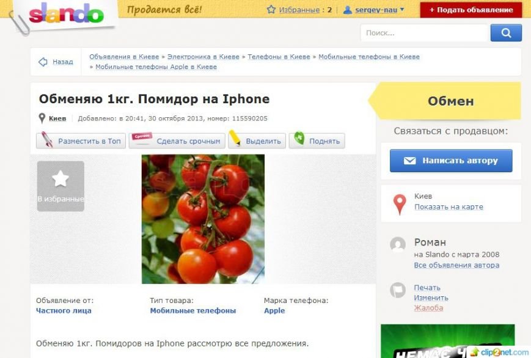
Task: Click the Написать автору button
Action: pos(451,161)
